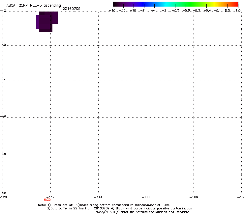Click the NOAA/NESDIS credit line

tap(142, 212)
